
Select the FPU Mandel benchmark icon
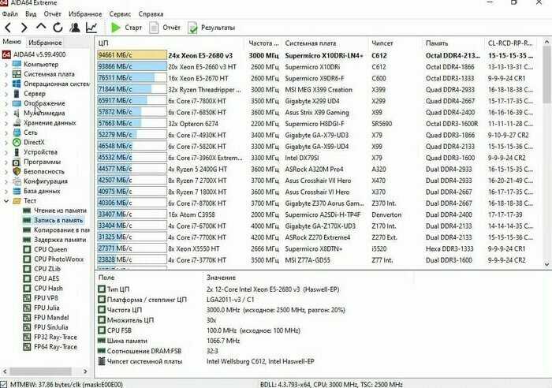(27, 318)
